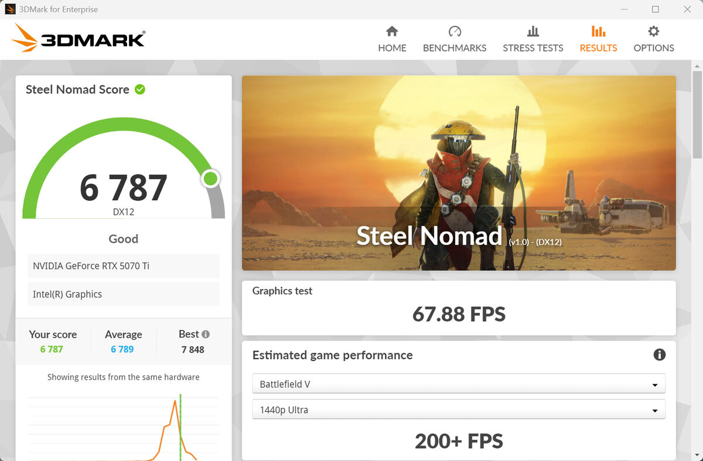703x461 pixels.
Task: Switch to the BENCHMARKS tab
Action: click(455, 40)
